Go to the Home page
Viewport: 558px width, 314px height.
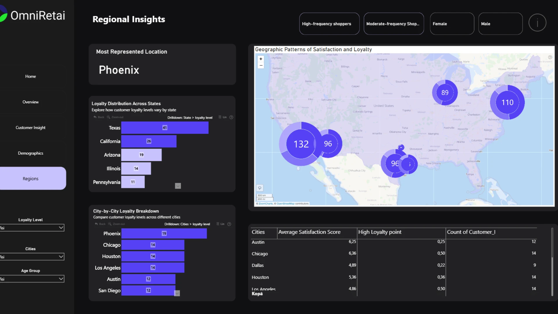[31, 76]
